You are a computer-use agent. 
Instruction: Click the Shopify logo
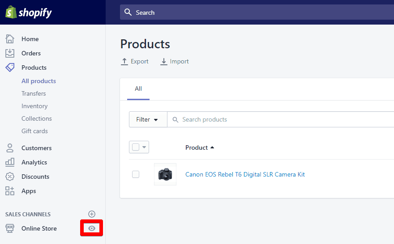click(29, 12)
